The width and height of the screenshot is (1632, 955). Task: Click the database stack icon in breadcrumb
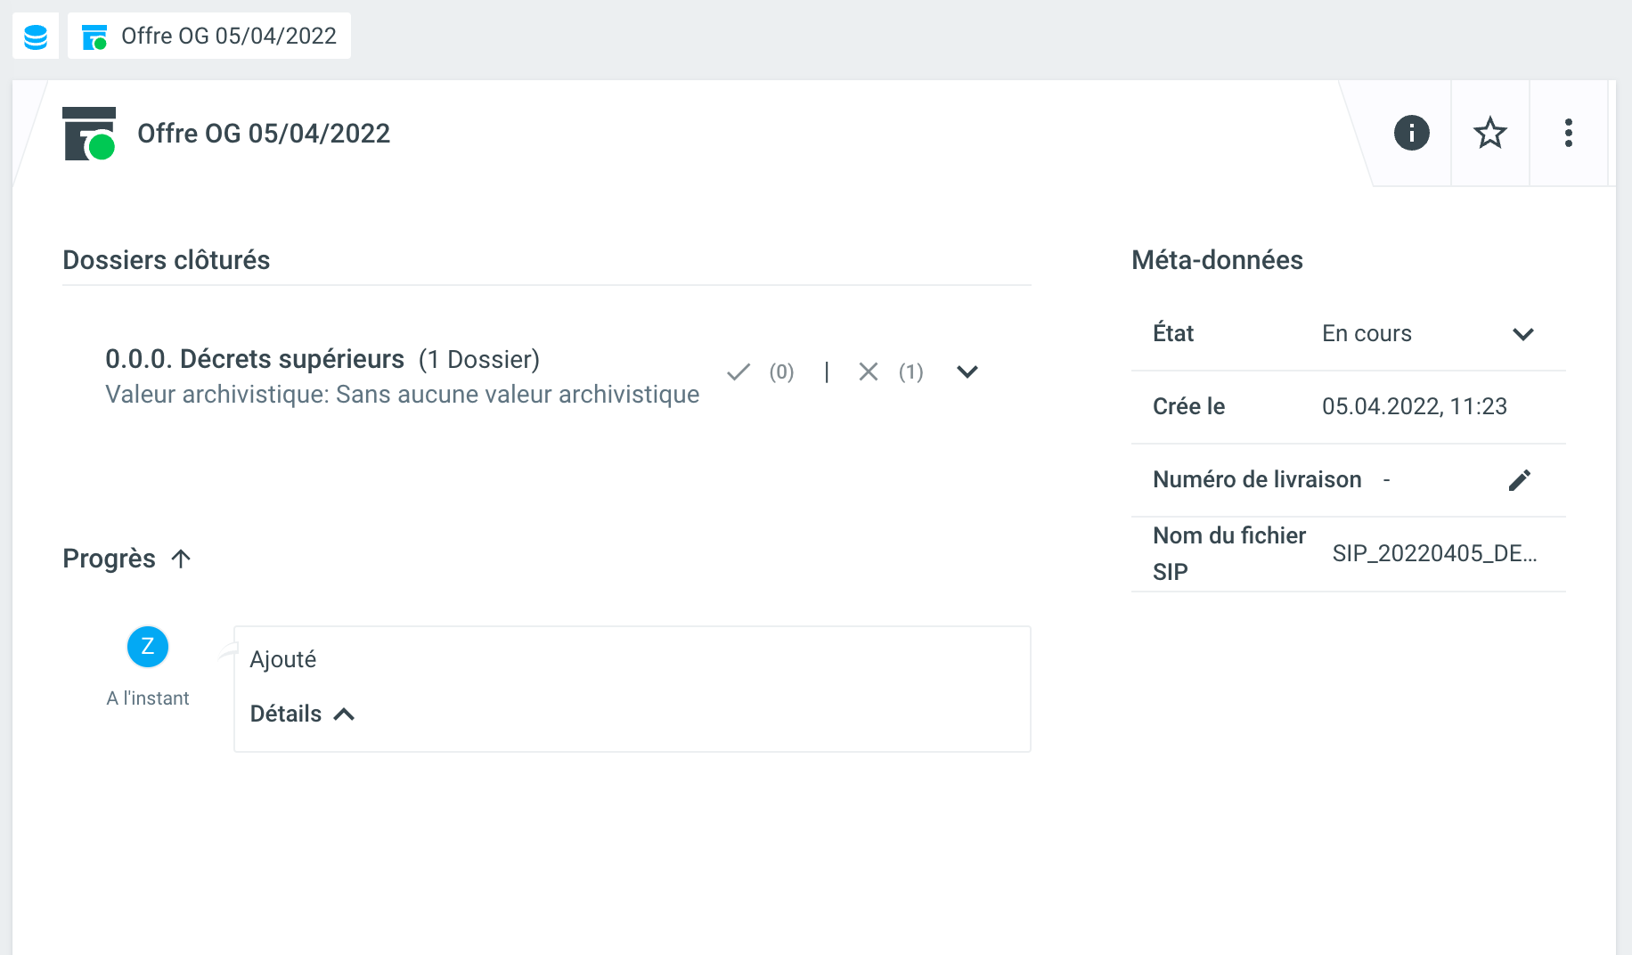(36, 37)
